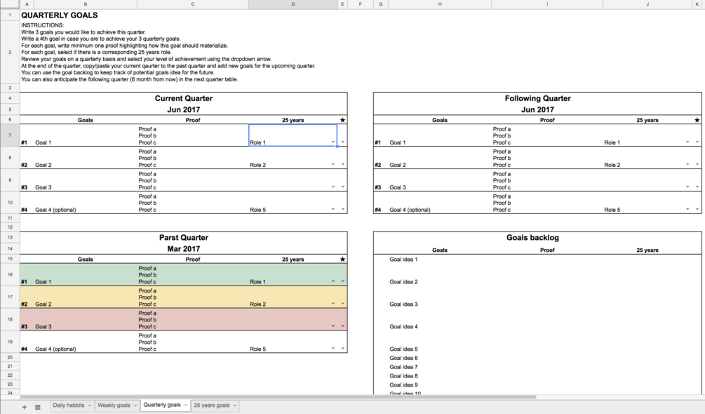705x414 pixels.
Task: Switch to the 25 years goals sheet tab
Action: 212,406
